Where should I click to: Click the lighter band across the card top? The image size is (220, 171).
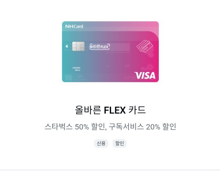point(111,26)
